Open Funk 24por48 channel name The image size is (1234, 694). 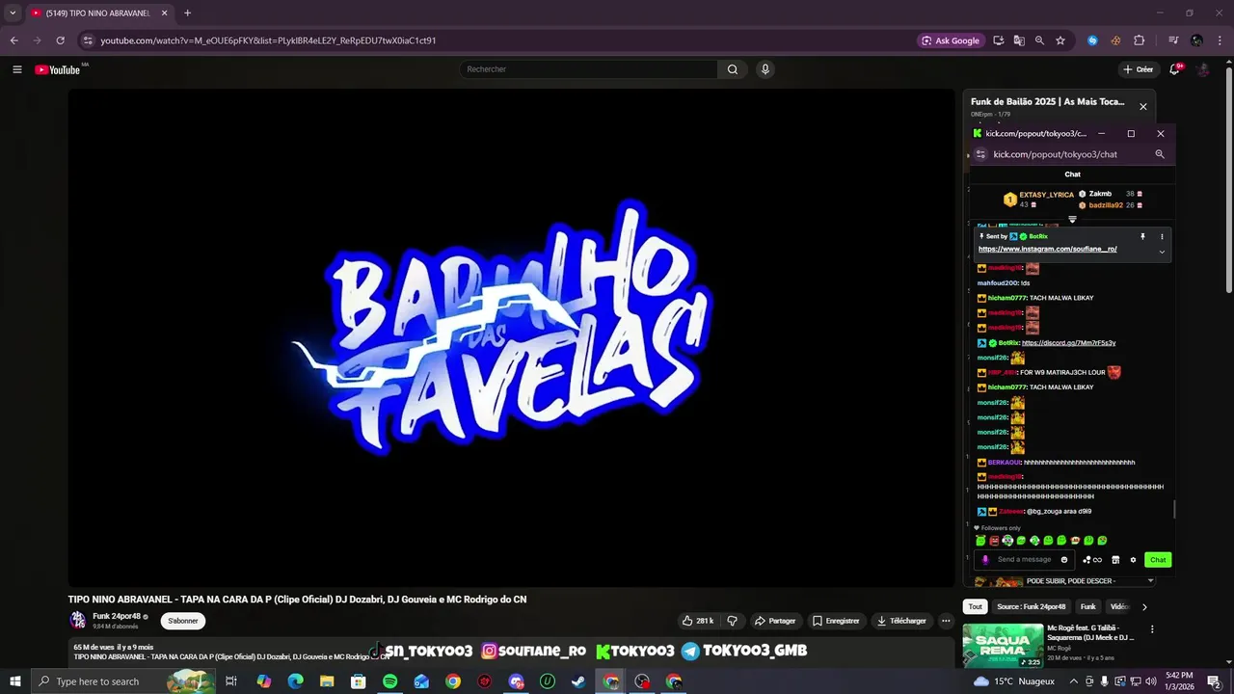click(117, 616)
